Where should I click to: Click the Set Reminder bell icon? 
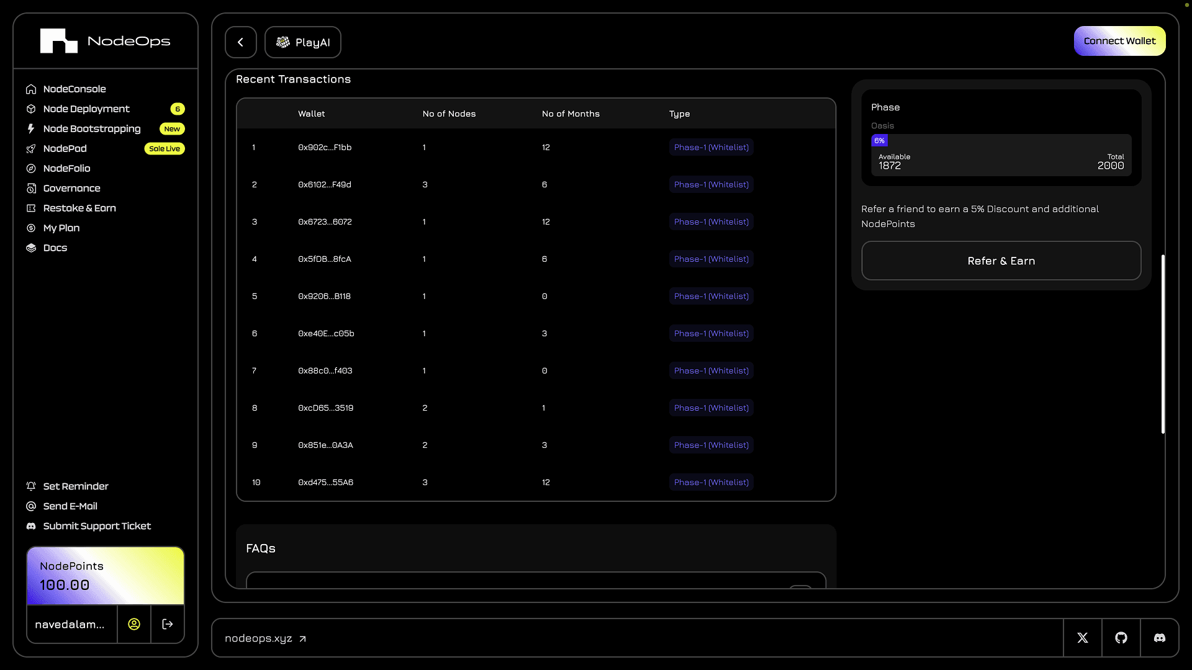31,486
